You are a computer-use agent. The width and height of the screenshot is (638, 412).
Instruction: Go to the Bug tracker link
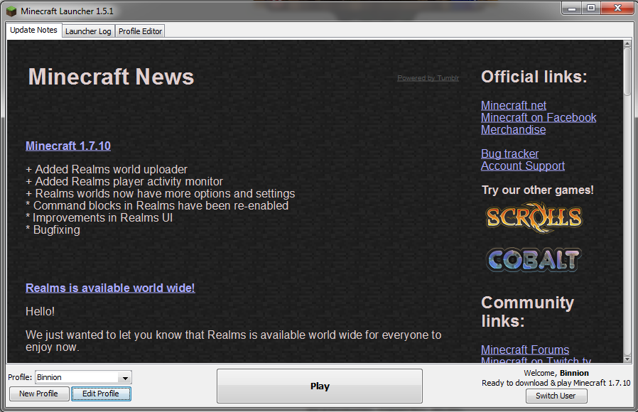point(510,153)
